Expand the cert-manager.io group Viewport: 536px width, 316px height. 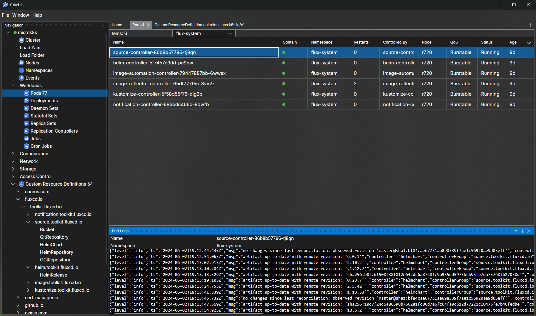point(18,298)
